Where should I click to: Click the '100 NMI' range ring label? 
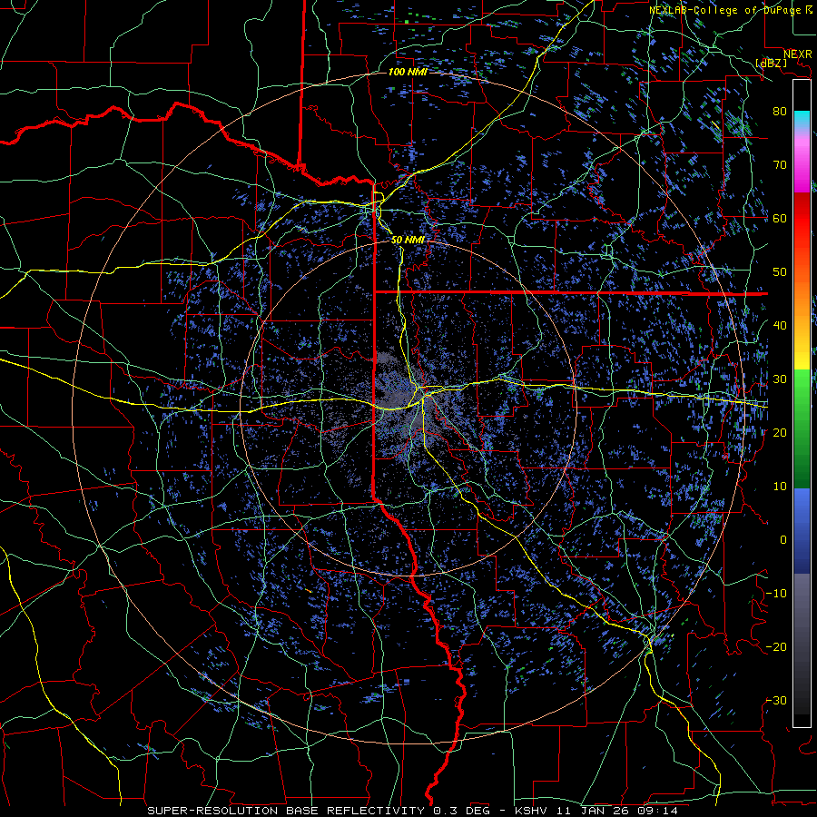408,72
